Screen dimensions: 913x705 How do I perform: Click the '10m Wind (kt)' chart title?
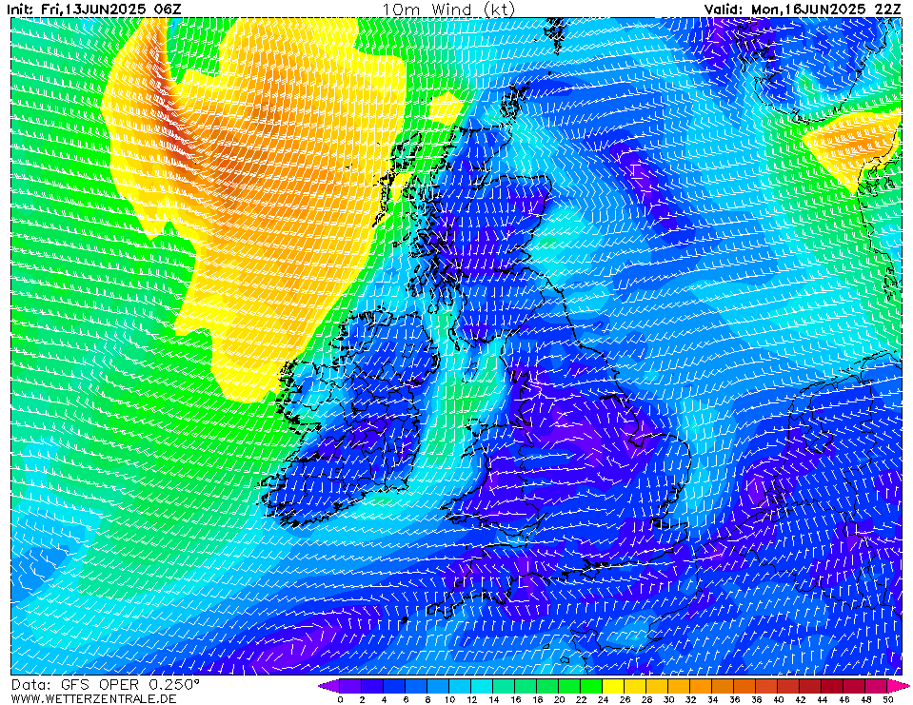point(448,9)
